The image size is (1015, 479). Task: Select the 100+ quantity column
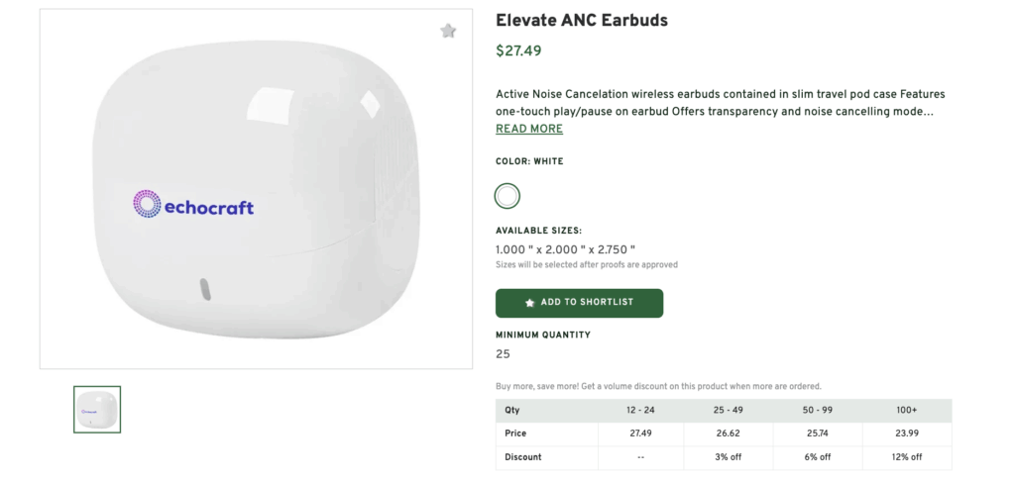tap(907, 411)
